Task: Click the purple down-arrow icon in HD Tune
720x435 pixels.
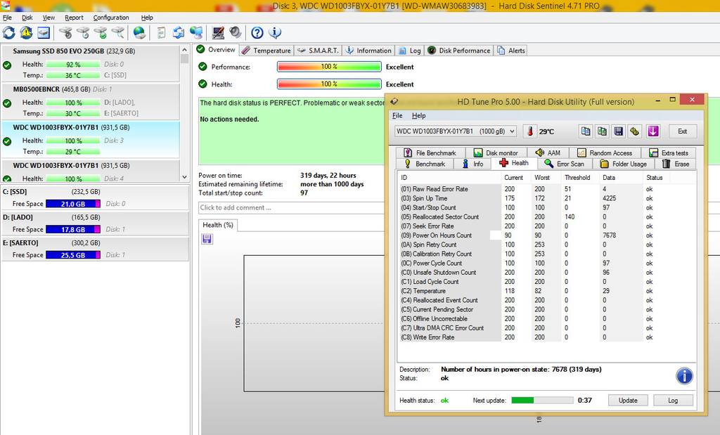Action: click(x=653, y=131)
